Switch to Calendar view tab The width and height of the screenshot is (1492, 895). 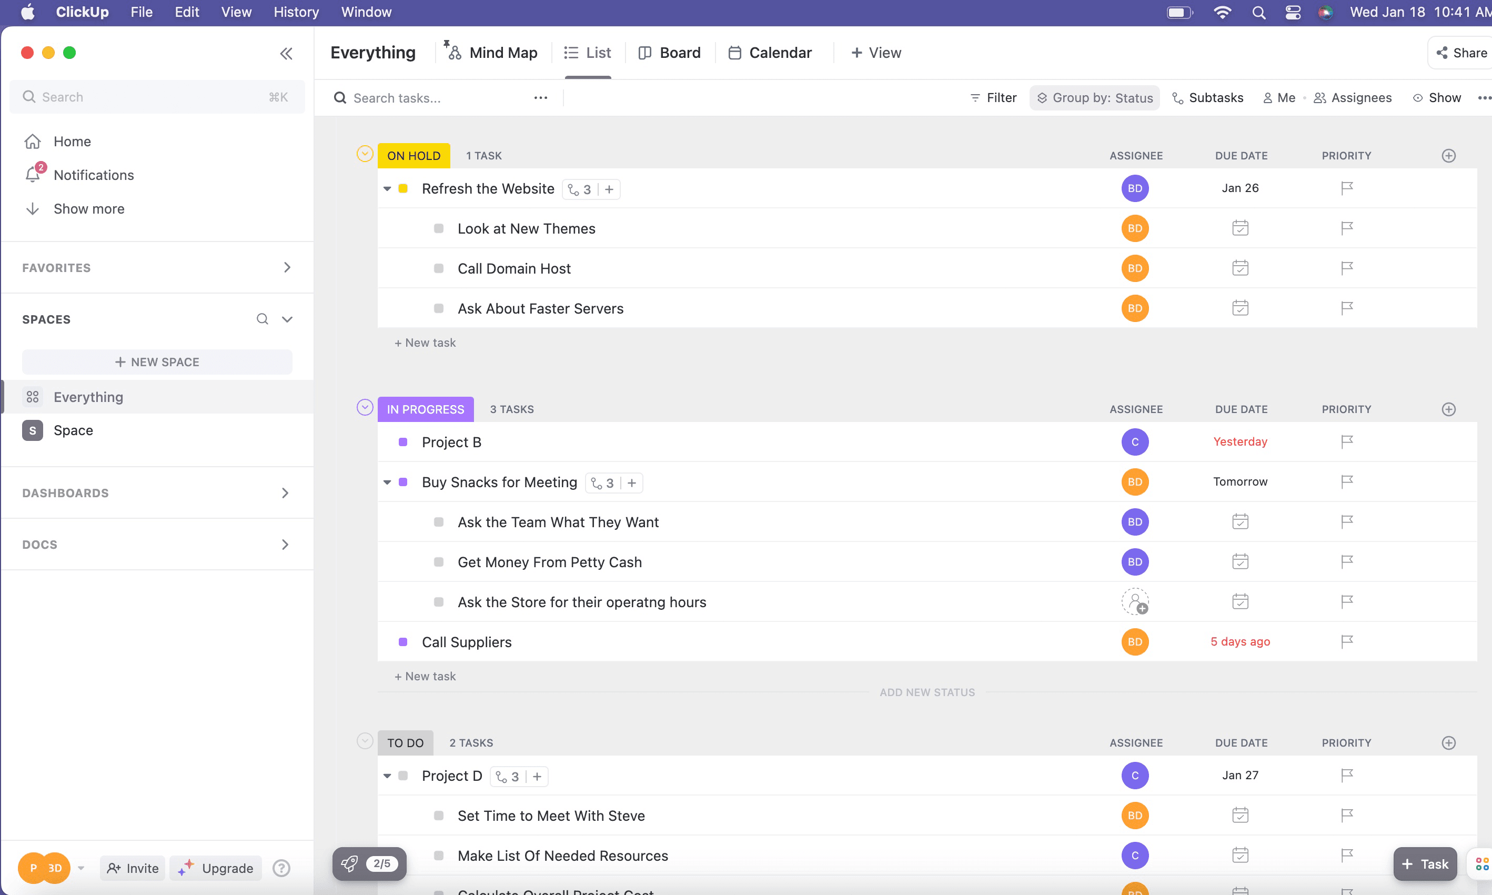click(770, 53)
